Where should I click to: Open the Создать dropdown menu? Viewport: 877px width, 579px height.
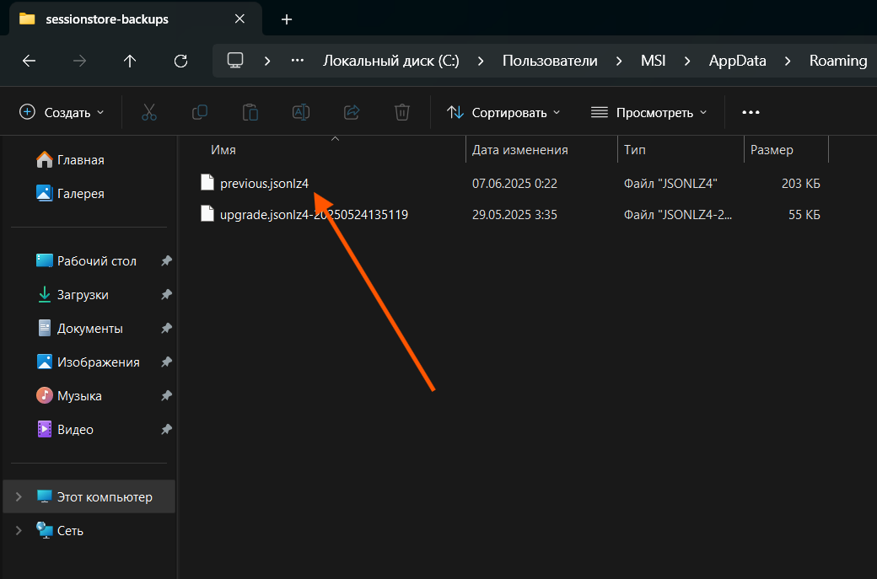tap(62, 112)
